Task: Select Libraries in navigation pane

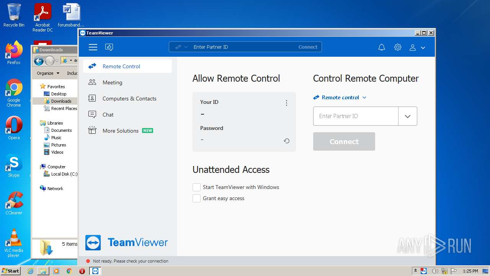Action: (x=55, y=123)
